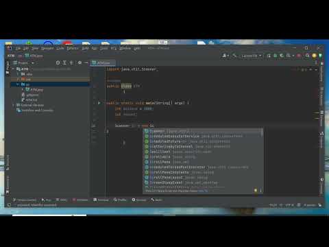Click the Debug bug icon in toolbar

276,56
